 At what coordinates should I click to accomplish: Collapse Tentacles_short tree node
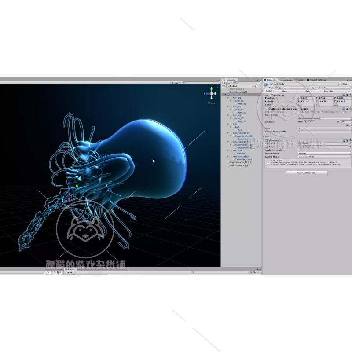coord(228,157)
